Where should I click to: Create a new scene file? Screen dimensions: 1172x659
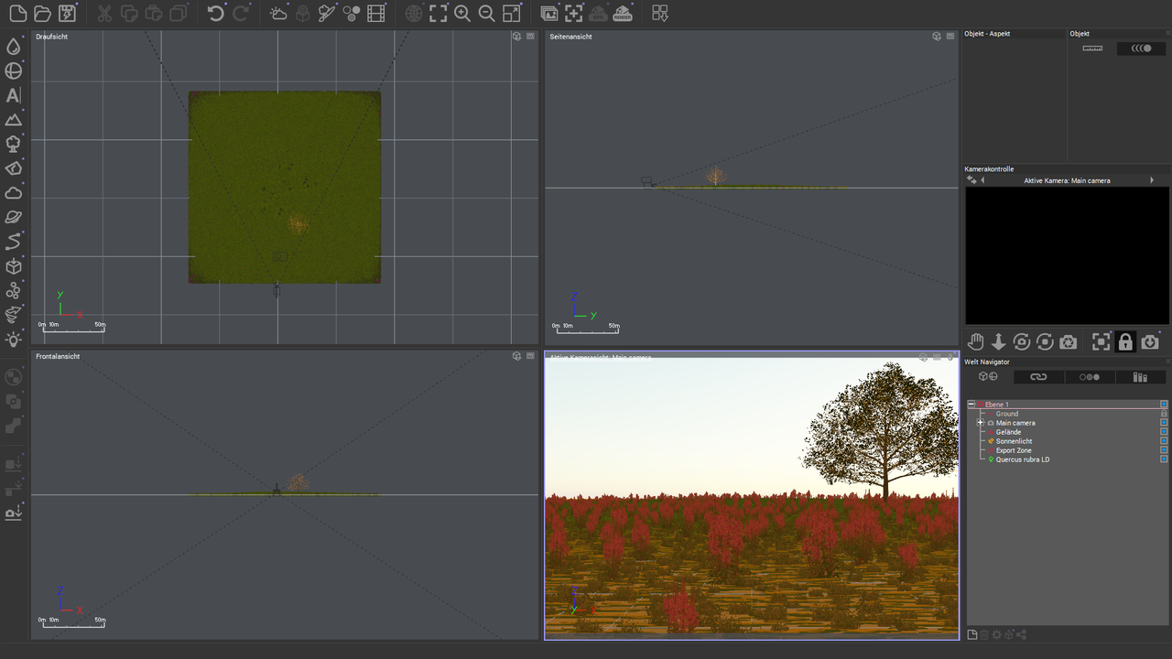coord(17,14)
